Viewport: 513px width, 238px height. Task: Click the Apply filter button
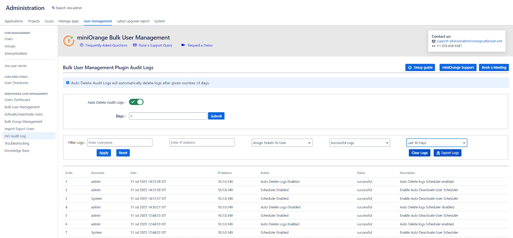(104, 153)
